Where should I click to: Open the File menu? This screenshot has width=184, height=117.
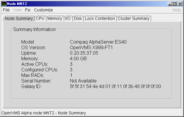(x=6, y=10)
